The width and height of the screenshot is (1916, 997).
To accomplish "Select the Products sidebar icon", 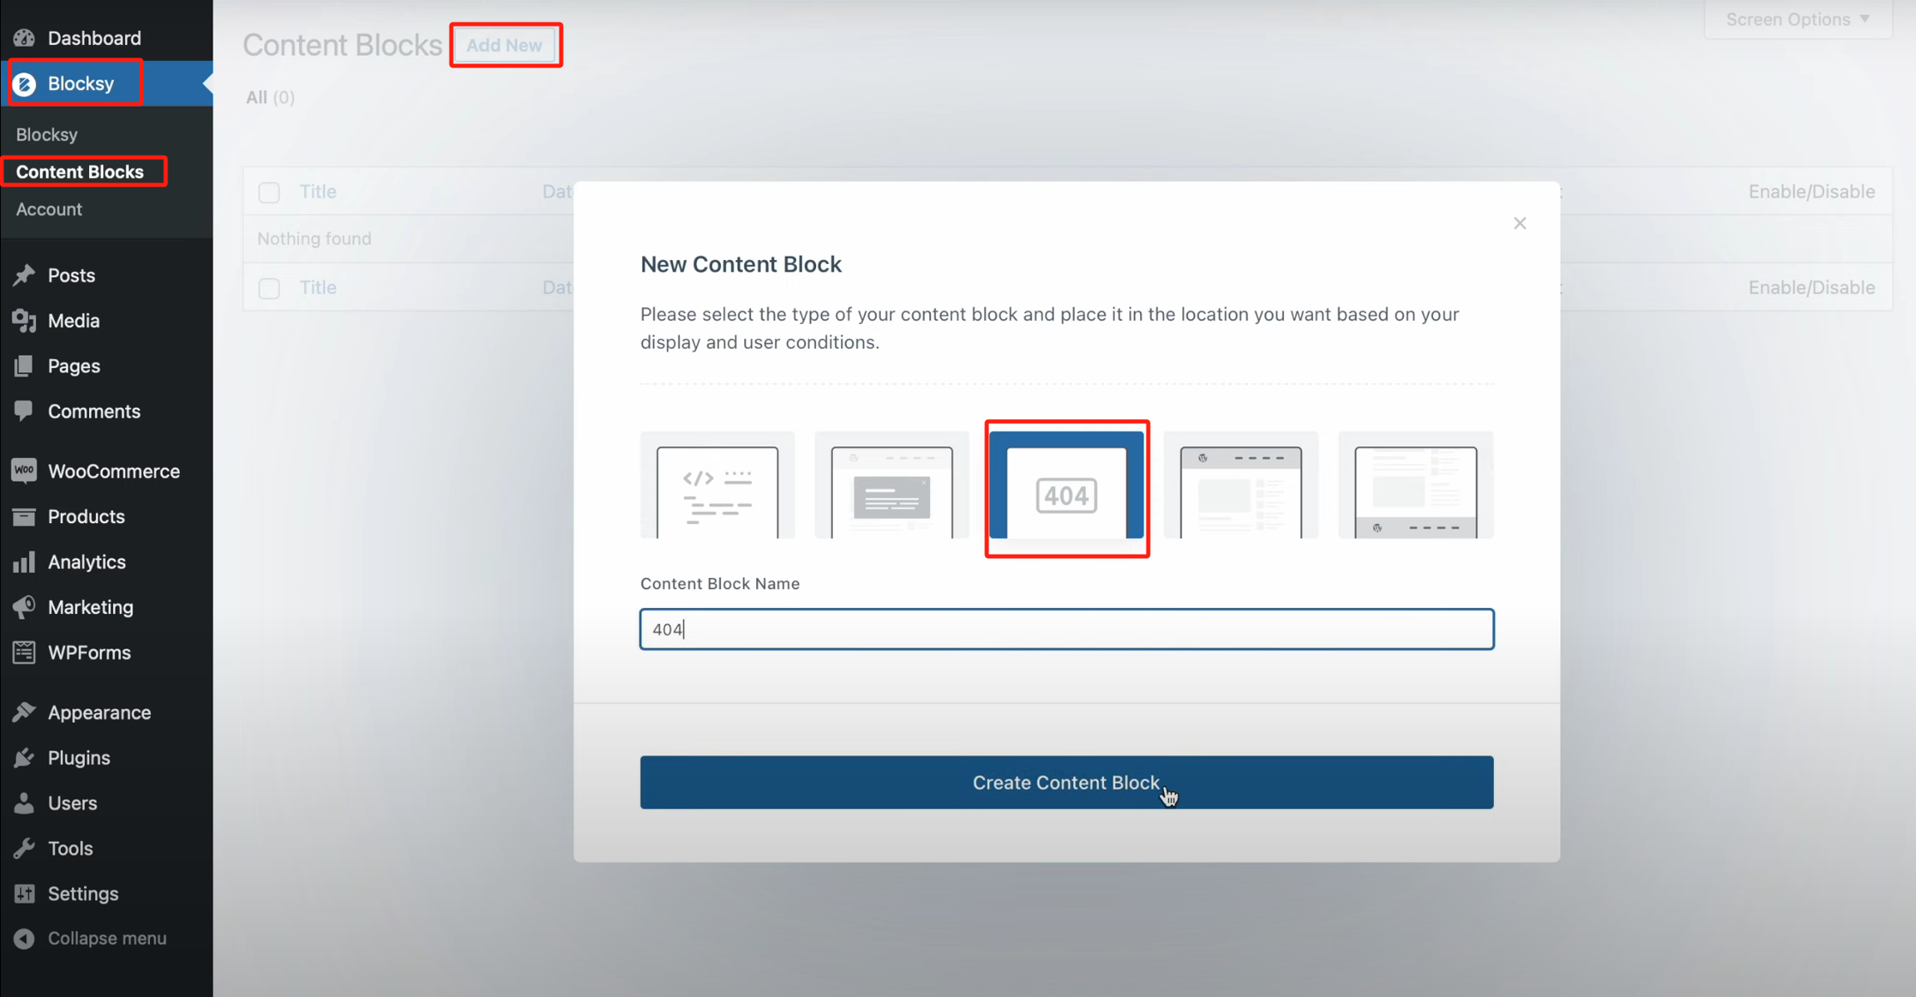I will click(x=24, y=516).
